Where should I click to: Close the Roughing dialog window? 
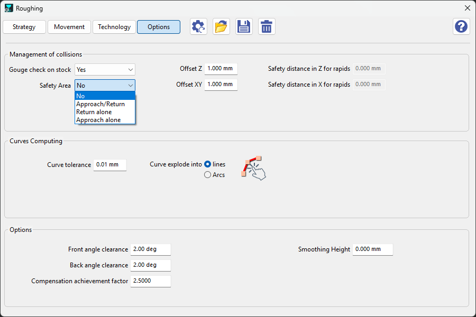(x=467, y=8)
